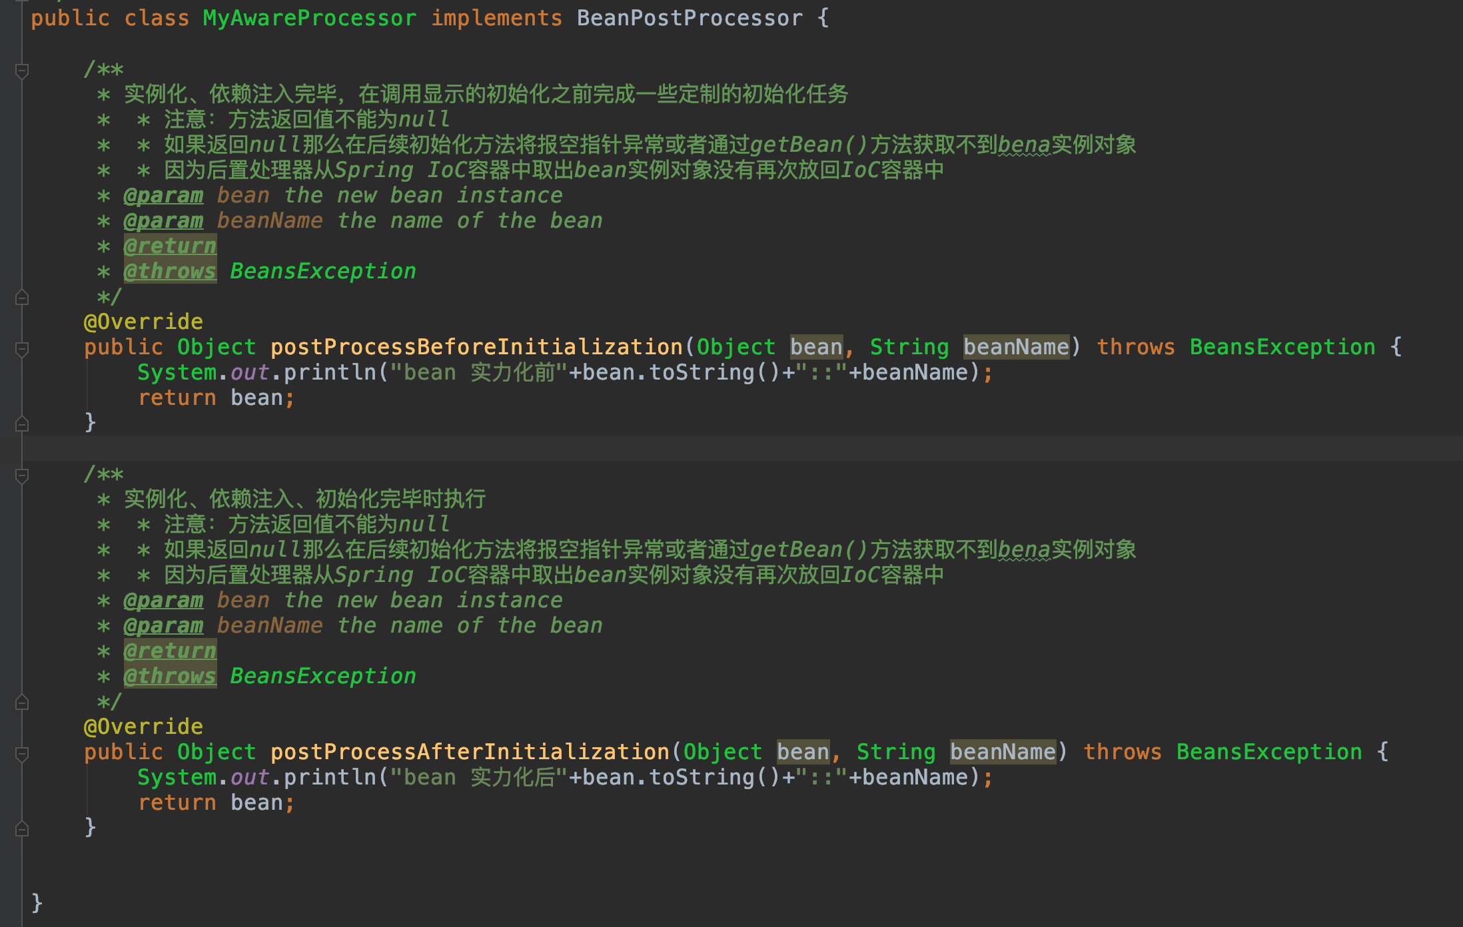
Task: Click highlighted beanName parameter in postProcessAfterInitialization signature
Action: point(1003,752)
